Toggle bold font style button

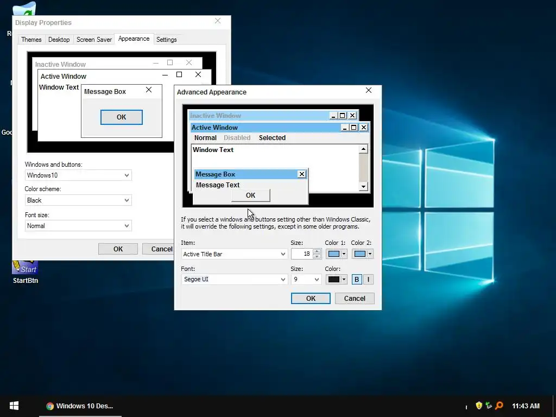pyautogui.click(x=357, y=280)
